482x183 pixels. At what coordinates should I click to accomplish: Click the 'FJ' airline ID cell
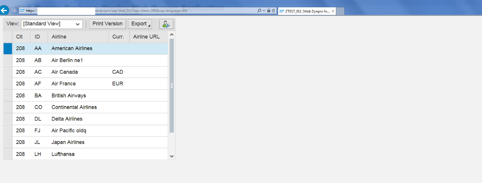coord(39,131)
